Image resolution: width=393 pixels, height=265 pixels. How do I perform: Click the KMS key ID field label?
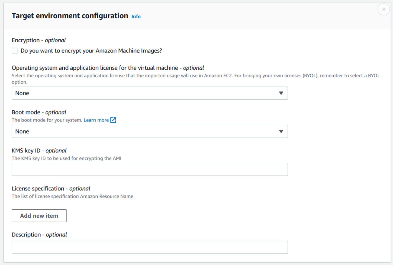pos(39,151)
